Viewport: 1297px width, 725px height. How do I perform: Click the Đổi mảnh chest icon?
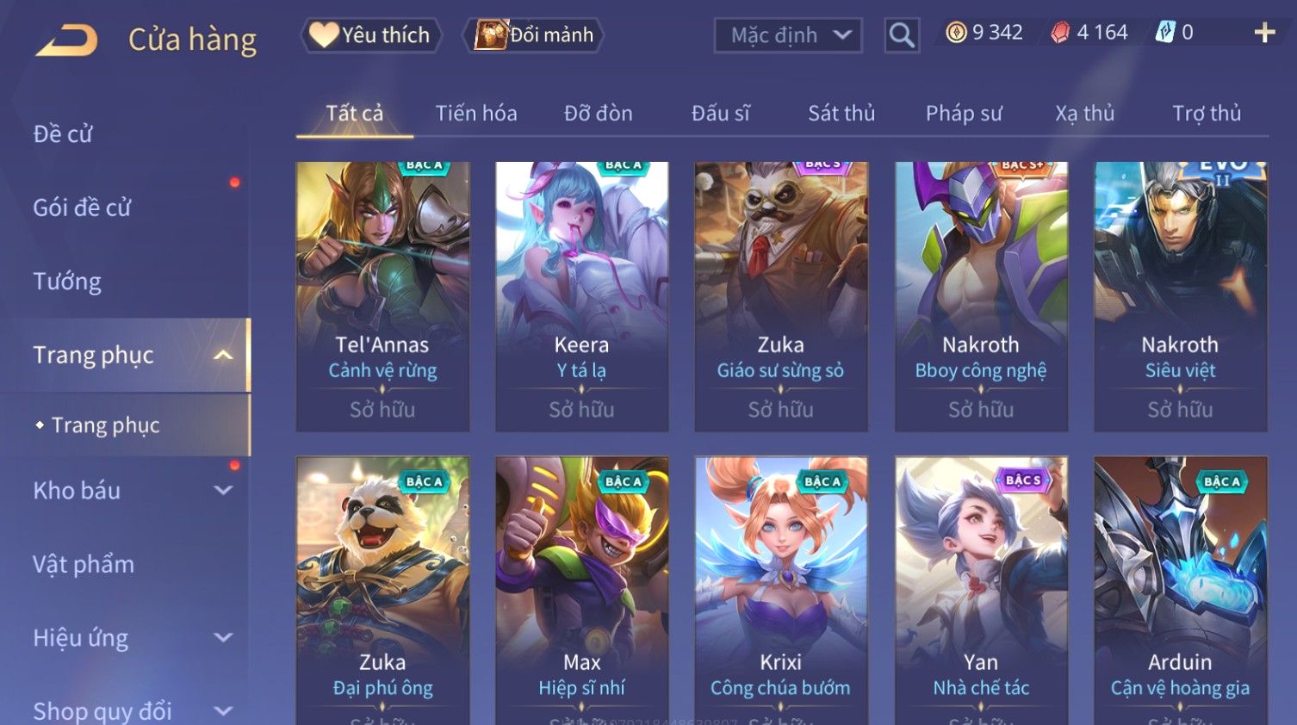tap(491, 34)
